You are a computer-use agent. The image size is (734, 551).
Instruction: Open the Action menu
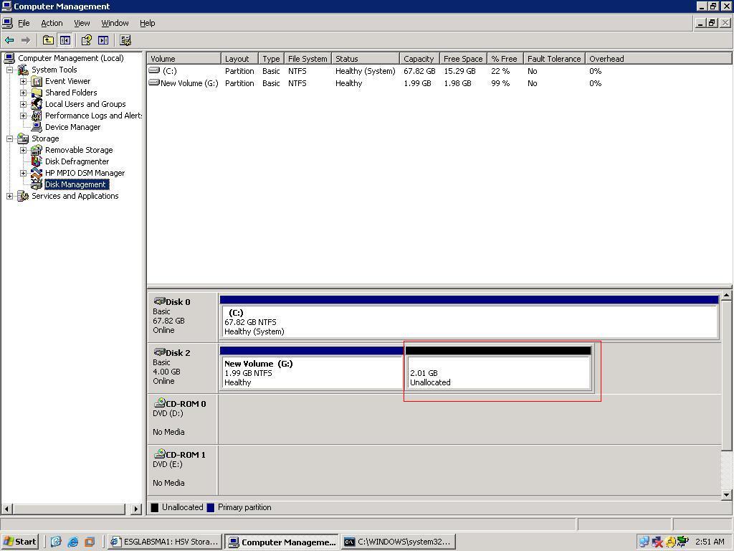52,23
